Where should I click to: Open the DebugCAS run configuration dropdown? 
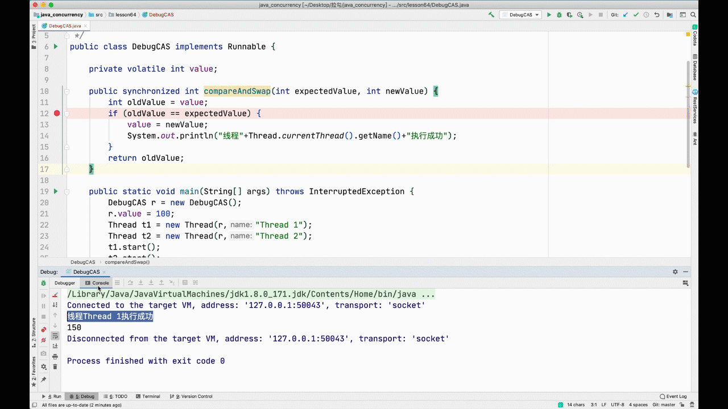520,15
